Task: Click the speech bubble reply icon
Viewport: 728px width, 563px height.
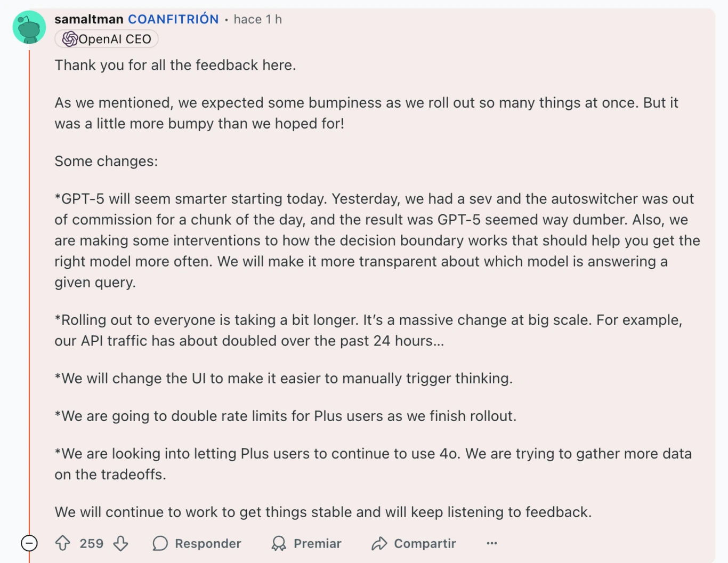Action: (160, 543)
